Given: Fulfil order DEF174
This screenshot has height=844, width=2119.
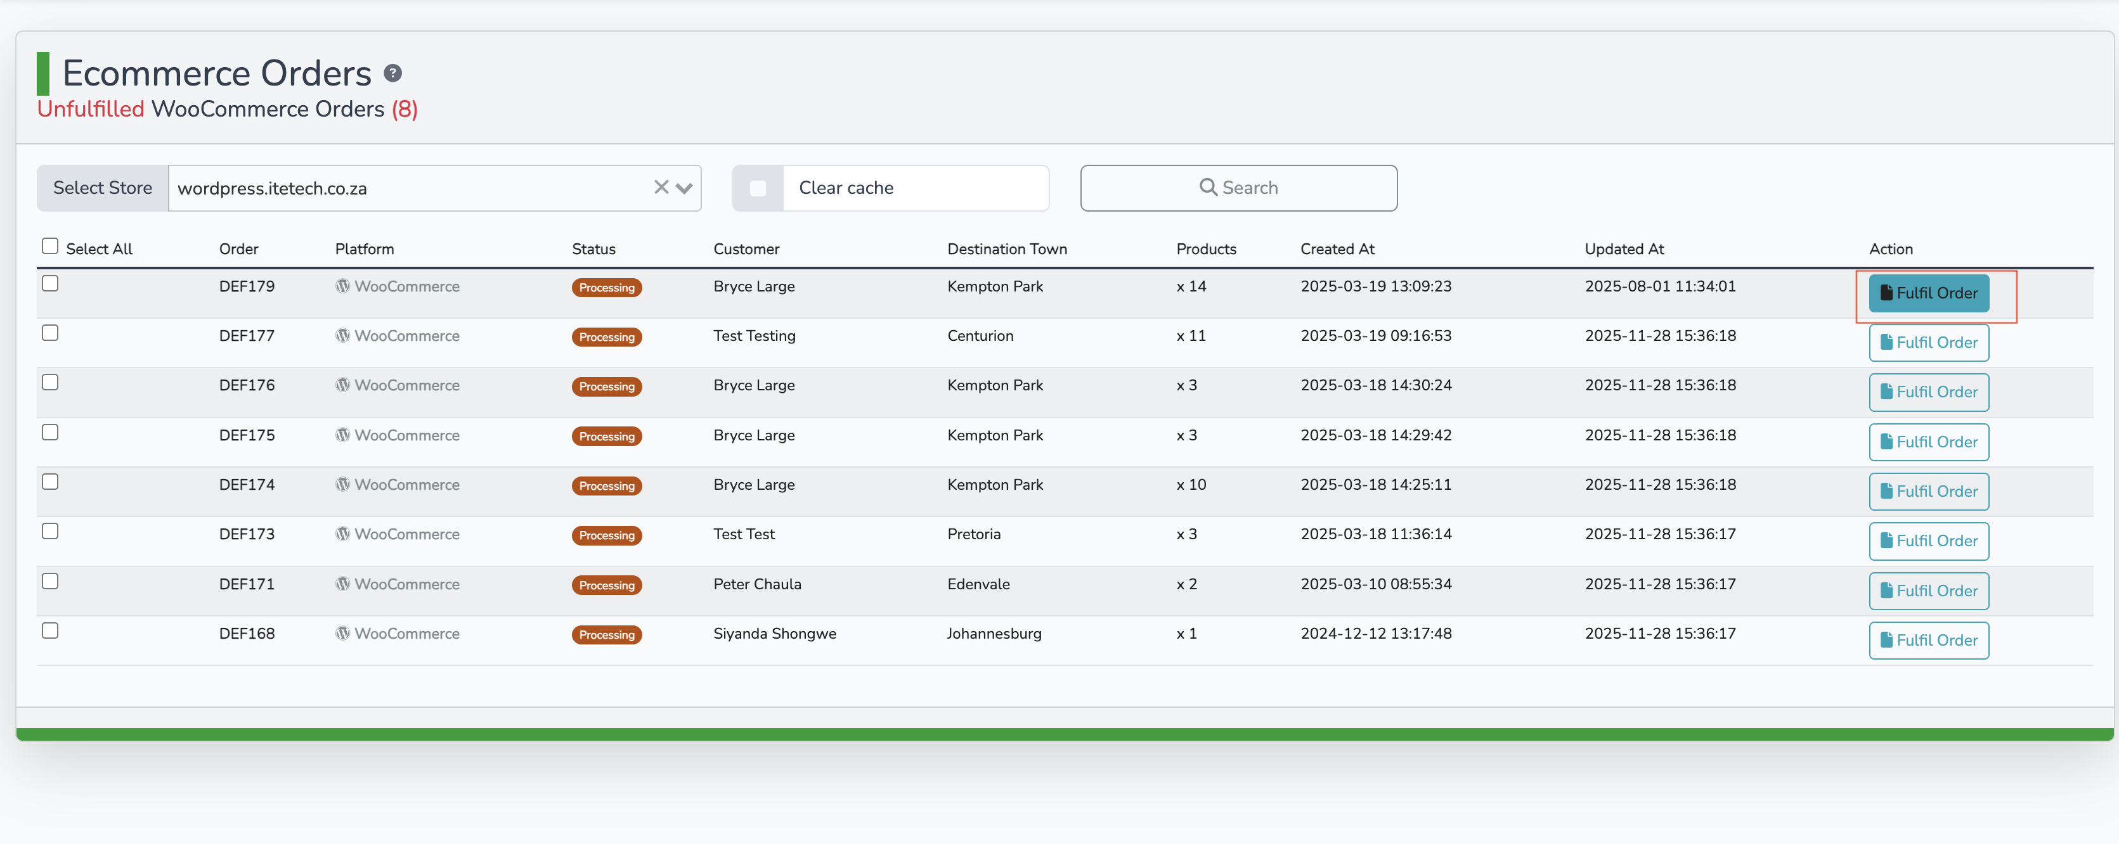Looking at the screenshot, I should (x=1928, y=492).
